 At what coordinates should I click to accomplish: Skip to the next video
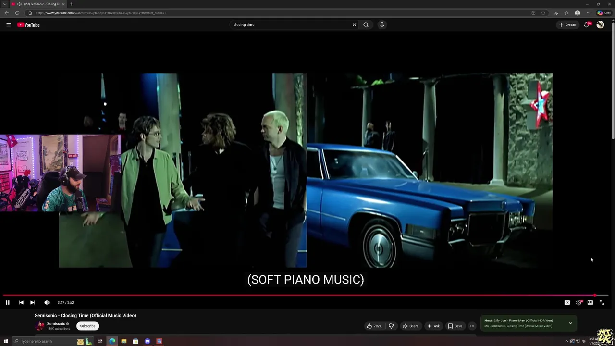coord(32,302)
